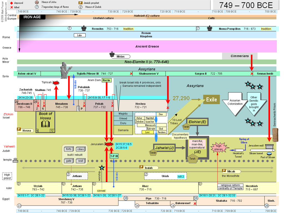
Task: Select the Gilead province
Action: (x=123, y=118)
